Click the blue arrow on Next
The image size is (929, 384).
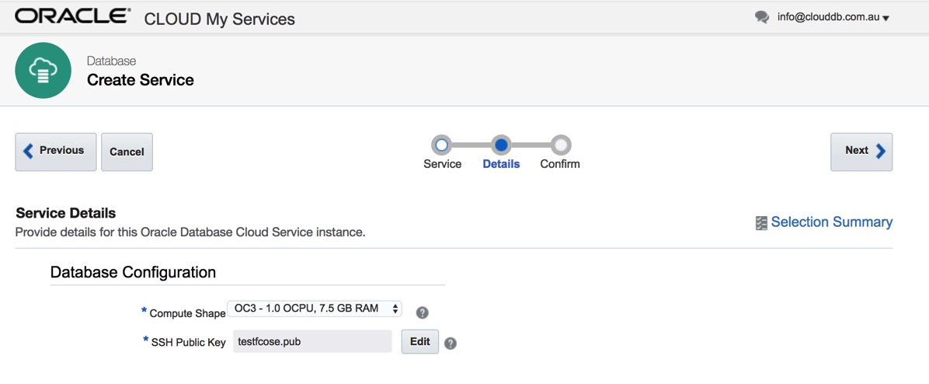pos(881,151)
